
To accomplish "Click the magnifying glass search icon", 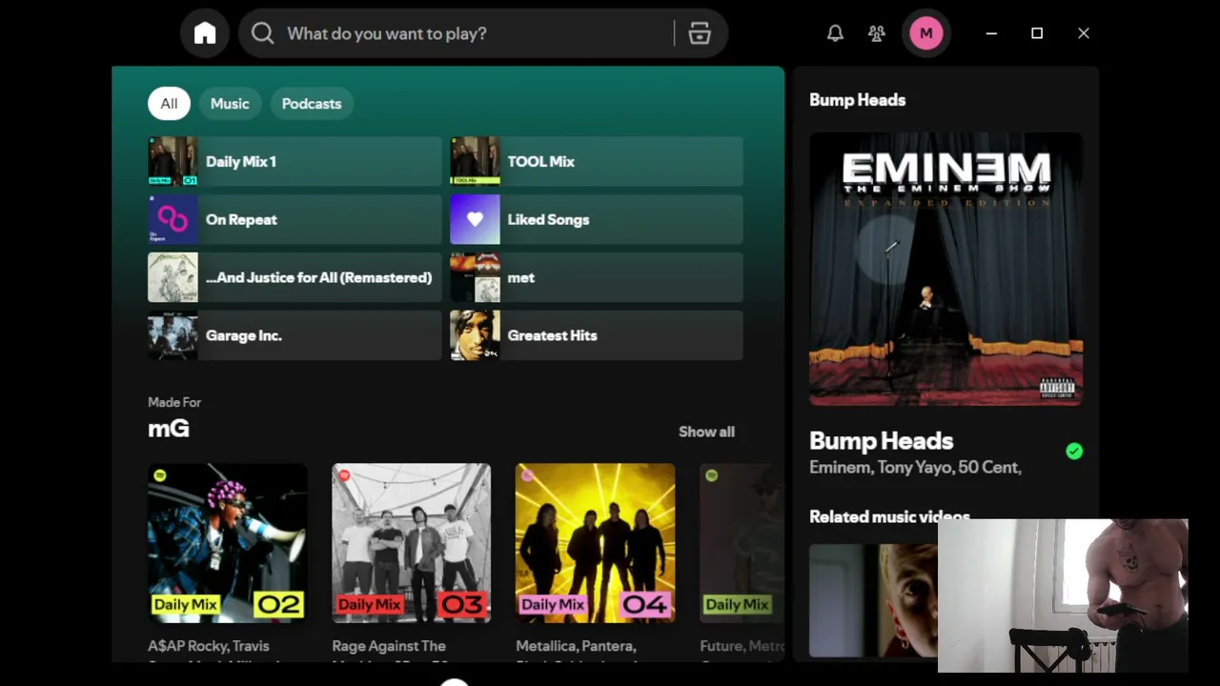I will point(262,33).
